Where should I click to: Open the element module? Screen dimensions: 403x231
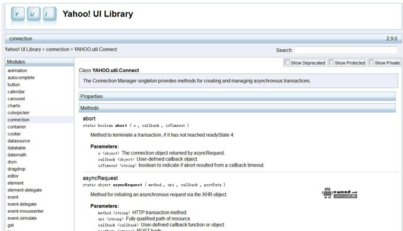[x=15, y=183]
